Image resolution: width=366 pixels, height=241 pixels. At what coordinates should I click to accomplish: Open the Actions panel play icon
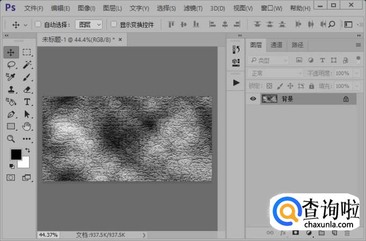[x=236, y=82]
